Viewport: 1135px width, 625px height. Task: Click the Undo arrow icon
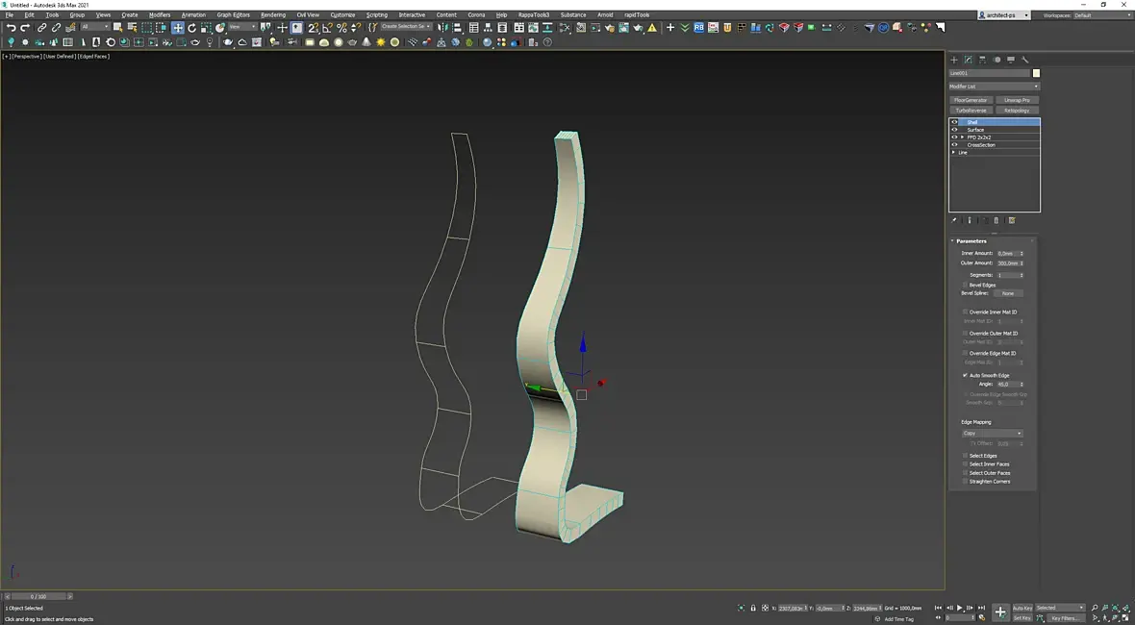pyautogui.click(x=11, y=28)
